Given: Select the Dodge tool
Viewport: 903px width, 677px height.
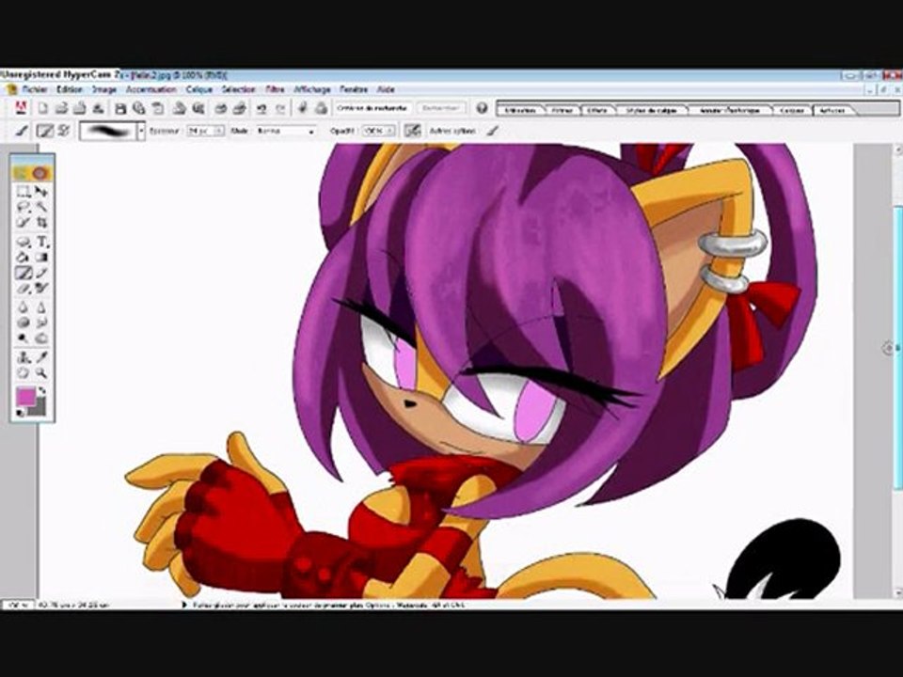Looking at the screenshot, I should coord(23,338).
